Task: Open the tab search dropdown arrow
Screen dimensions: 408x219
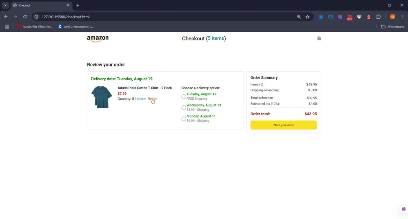Action: [5, 5]
